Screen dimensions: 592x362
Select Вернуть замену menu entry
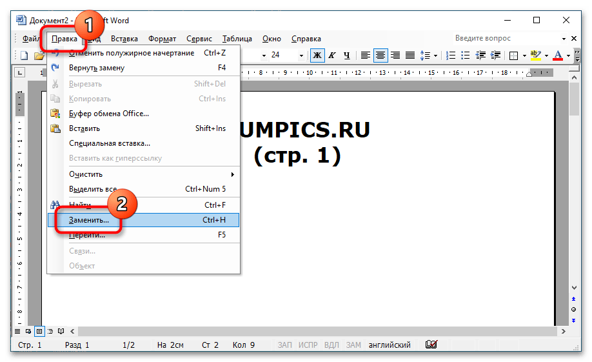tap(143, 68)
